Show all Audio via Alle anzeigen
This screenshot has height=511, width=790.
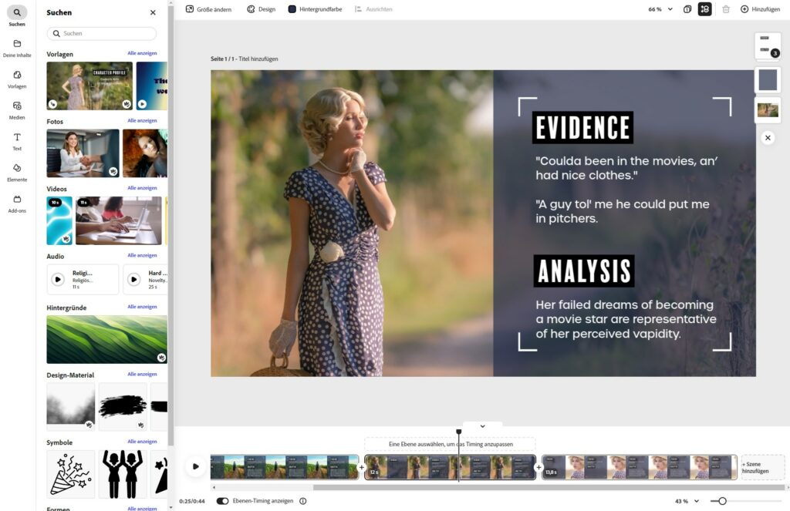[142, 255]
